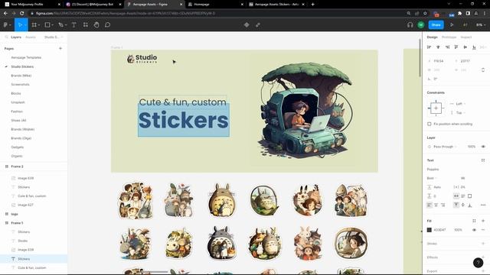
Task: Open the Screenshots page
Action: [x=20, y=85]
